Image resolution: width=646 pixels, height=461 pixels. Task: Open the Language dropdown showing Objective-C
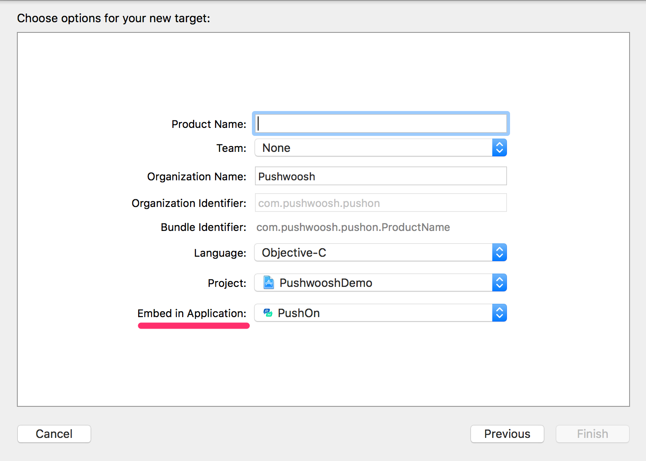[373, 253]
